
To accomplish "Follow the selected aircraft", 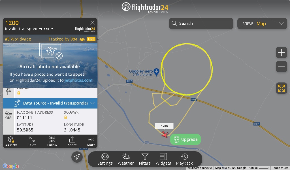I will 52,141.
